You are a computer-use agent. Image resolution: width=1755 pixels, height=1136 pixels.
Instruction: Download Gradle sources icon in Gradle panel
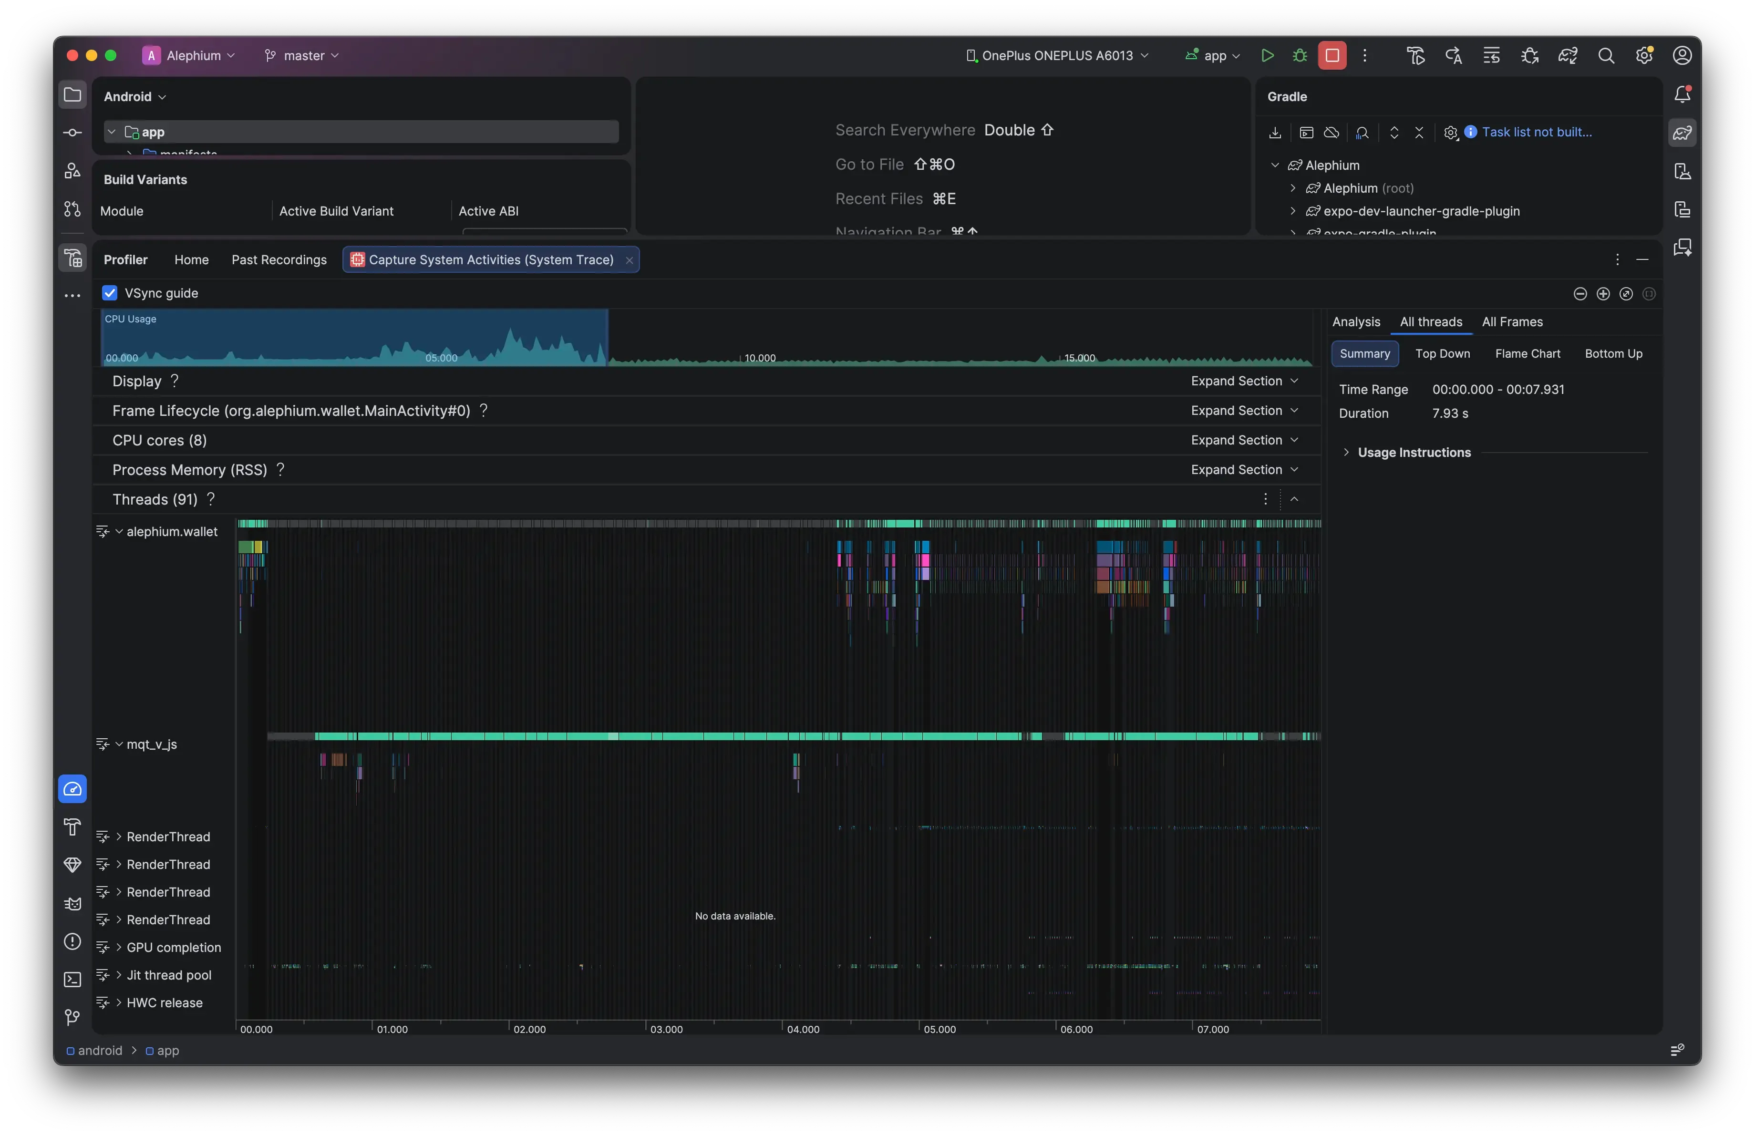coord(1275,133)
